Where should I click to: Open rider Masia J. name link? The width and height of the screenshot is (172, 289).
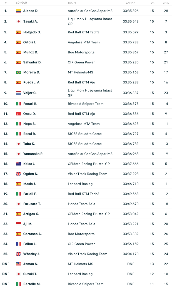pyautogui.click(x=29, y=184)
